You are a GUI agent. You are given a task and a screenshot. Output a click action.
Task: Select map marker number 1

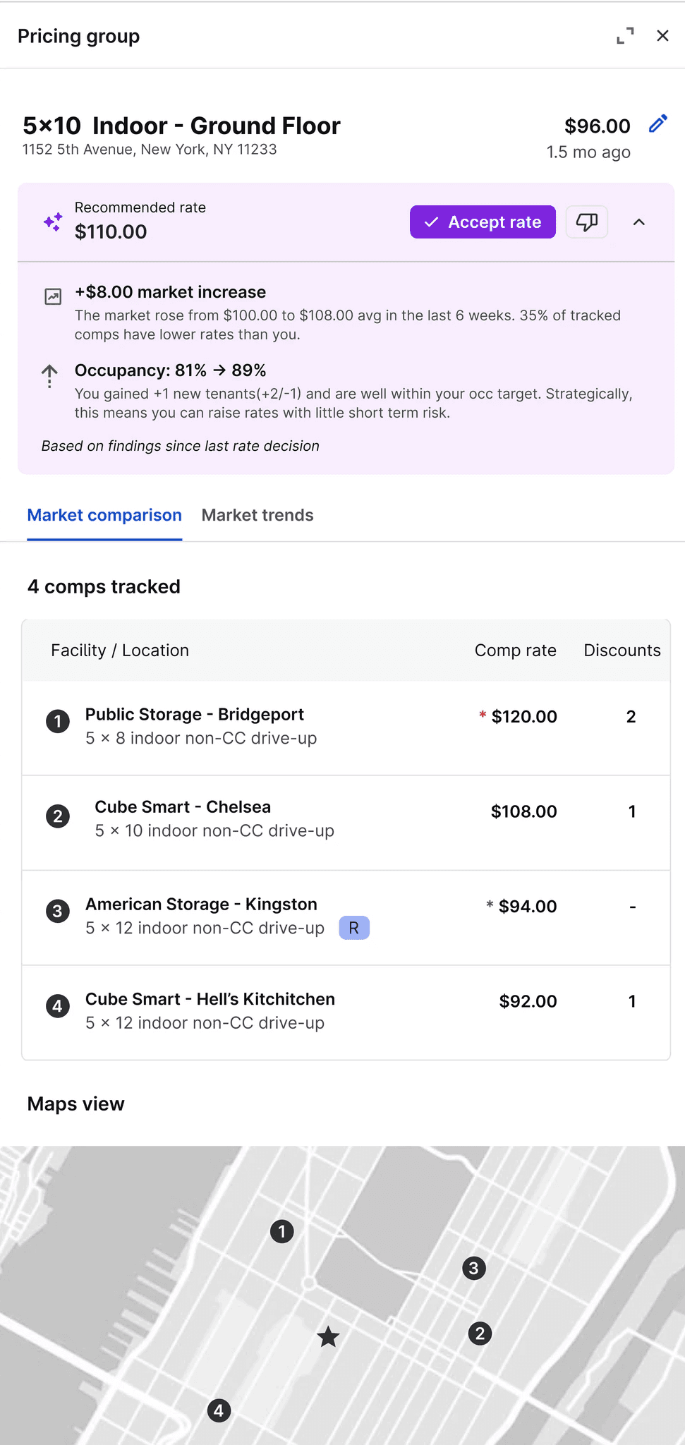pos(282,1232)
